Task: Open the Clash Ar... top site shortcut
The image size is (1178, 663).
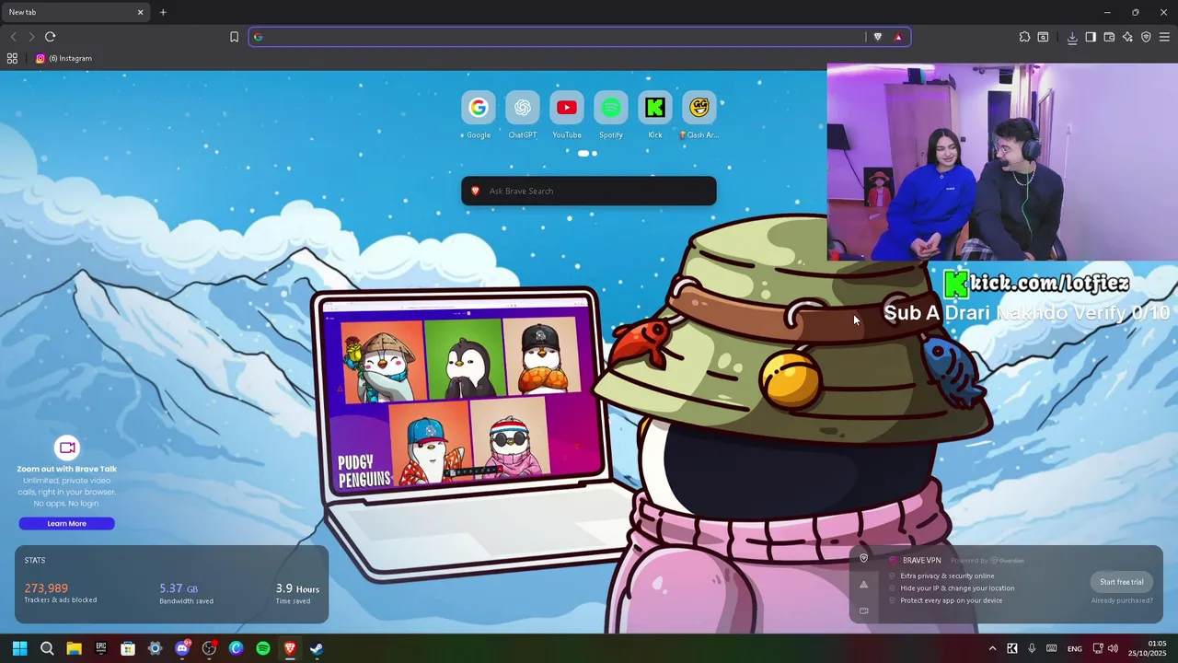Action: [x=699, y=115]
